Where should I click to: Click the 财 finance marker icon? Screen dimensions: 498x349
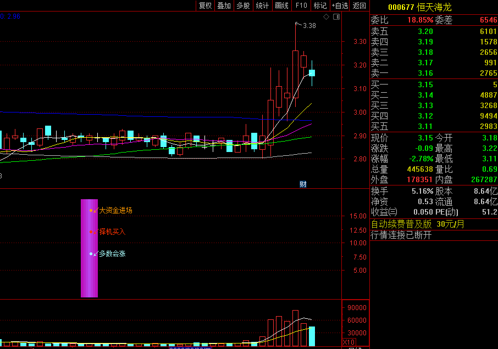tap(303, 184)
